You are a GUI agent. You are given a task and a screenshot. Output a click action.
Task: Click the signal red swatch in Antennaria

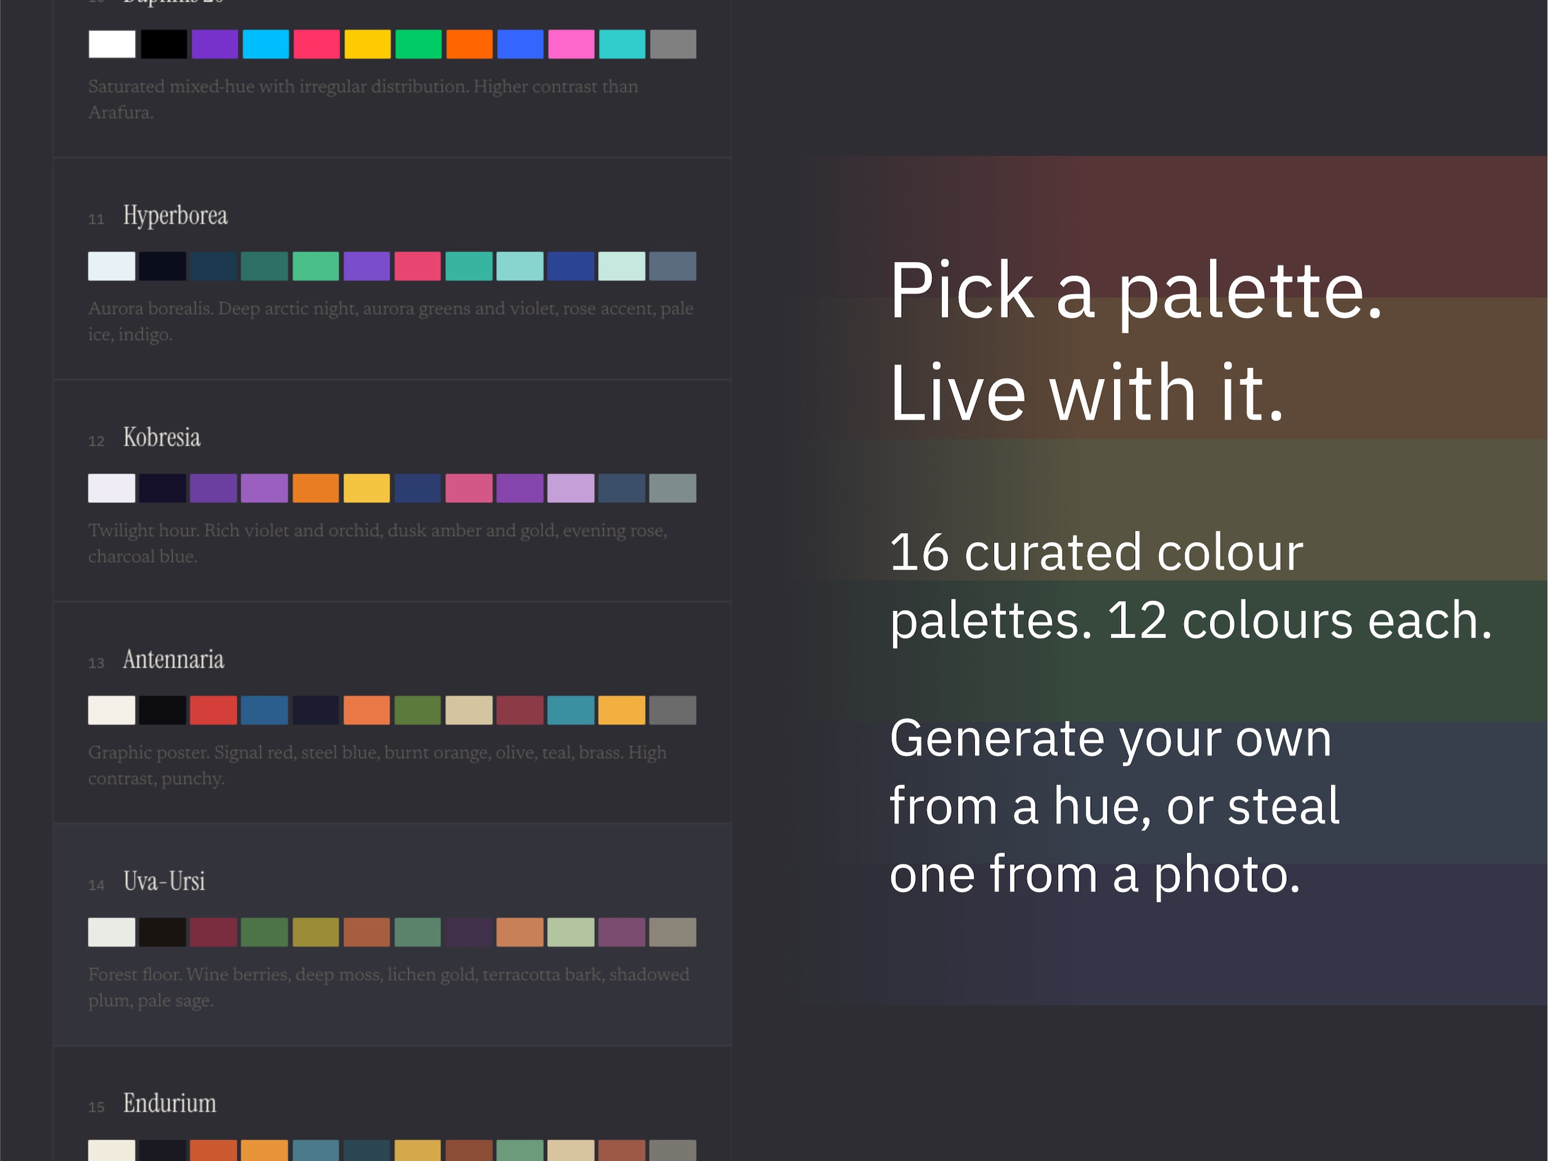[x=213, y=710]
